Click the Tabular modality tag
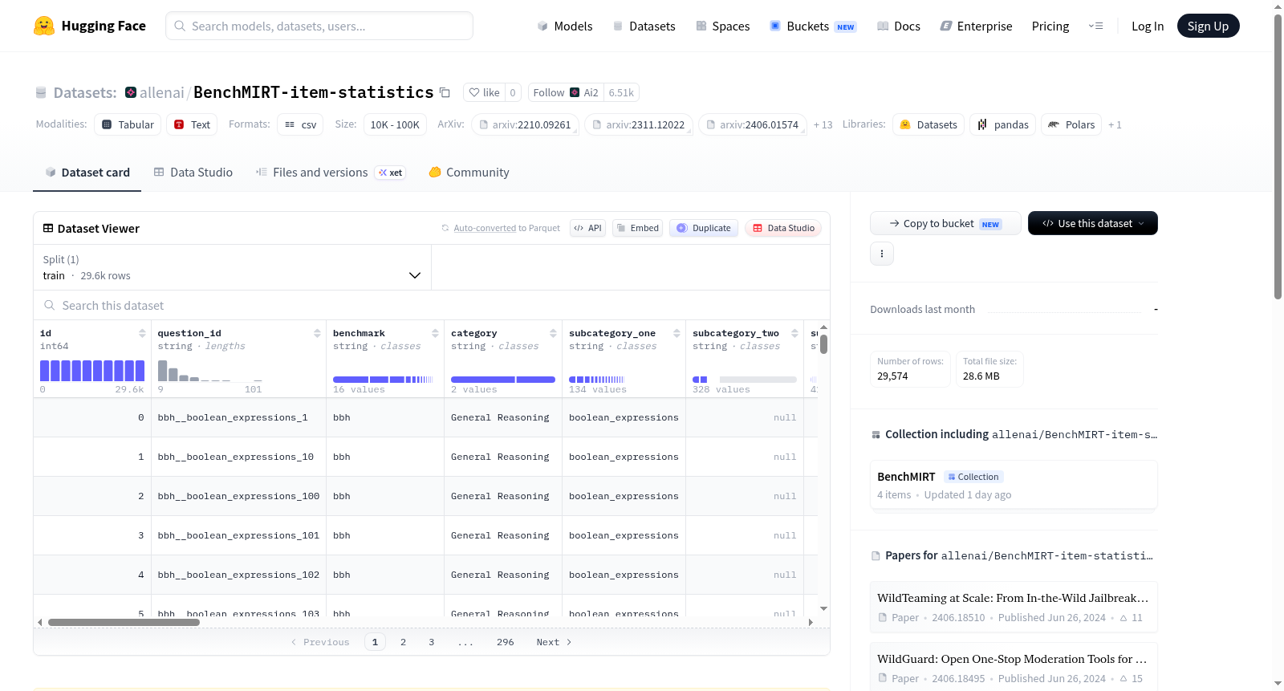1284x691 pixels. point(128,124)
